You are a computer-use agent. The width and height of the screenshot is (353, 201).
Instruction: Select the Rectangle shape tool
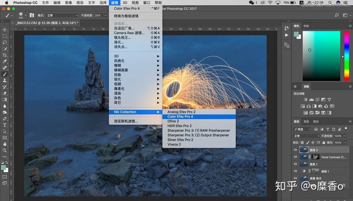[4, 138]
